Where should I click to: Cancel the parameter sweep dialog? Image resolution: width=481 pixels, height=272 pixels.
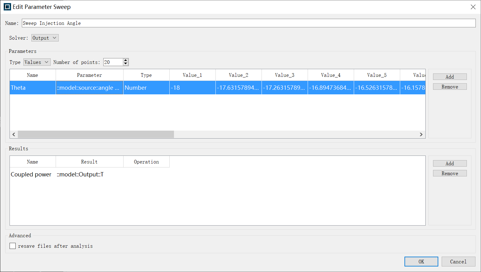pyautogui.click(x=458, y=262)
